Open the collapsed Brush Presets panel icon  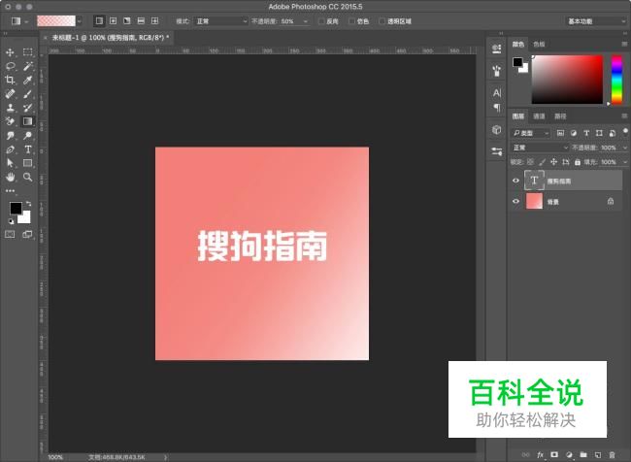(x=497, y=71)
